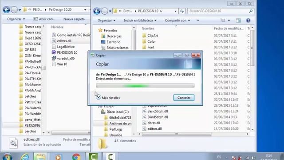Open the help icon in the right window's toolbar
This screenshot has height=160, width=284.
point(248,20)
